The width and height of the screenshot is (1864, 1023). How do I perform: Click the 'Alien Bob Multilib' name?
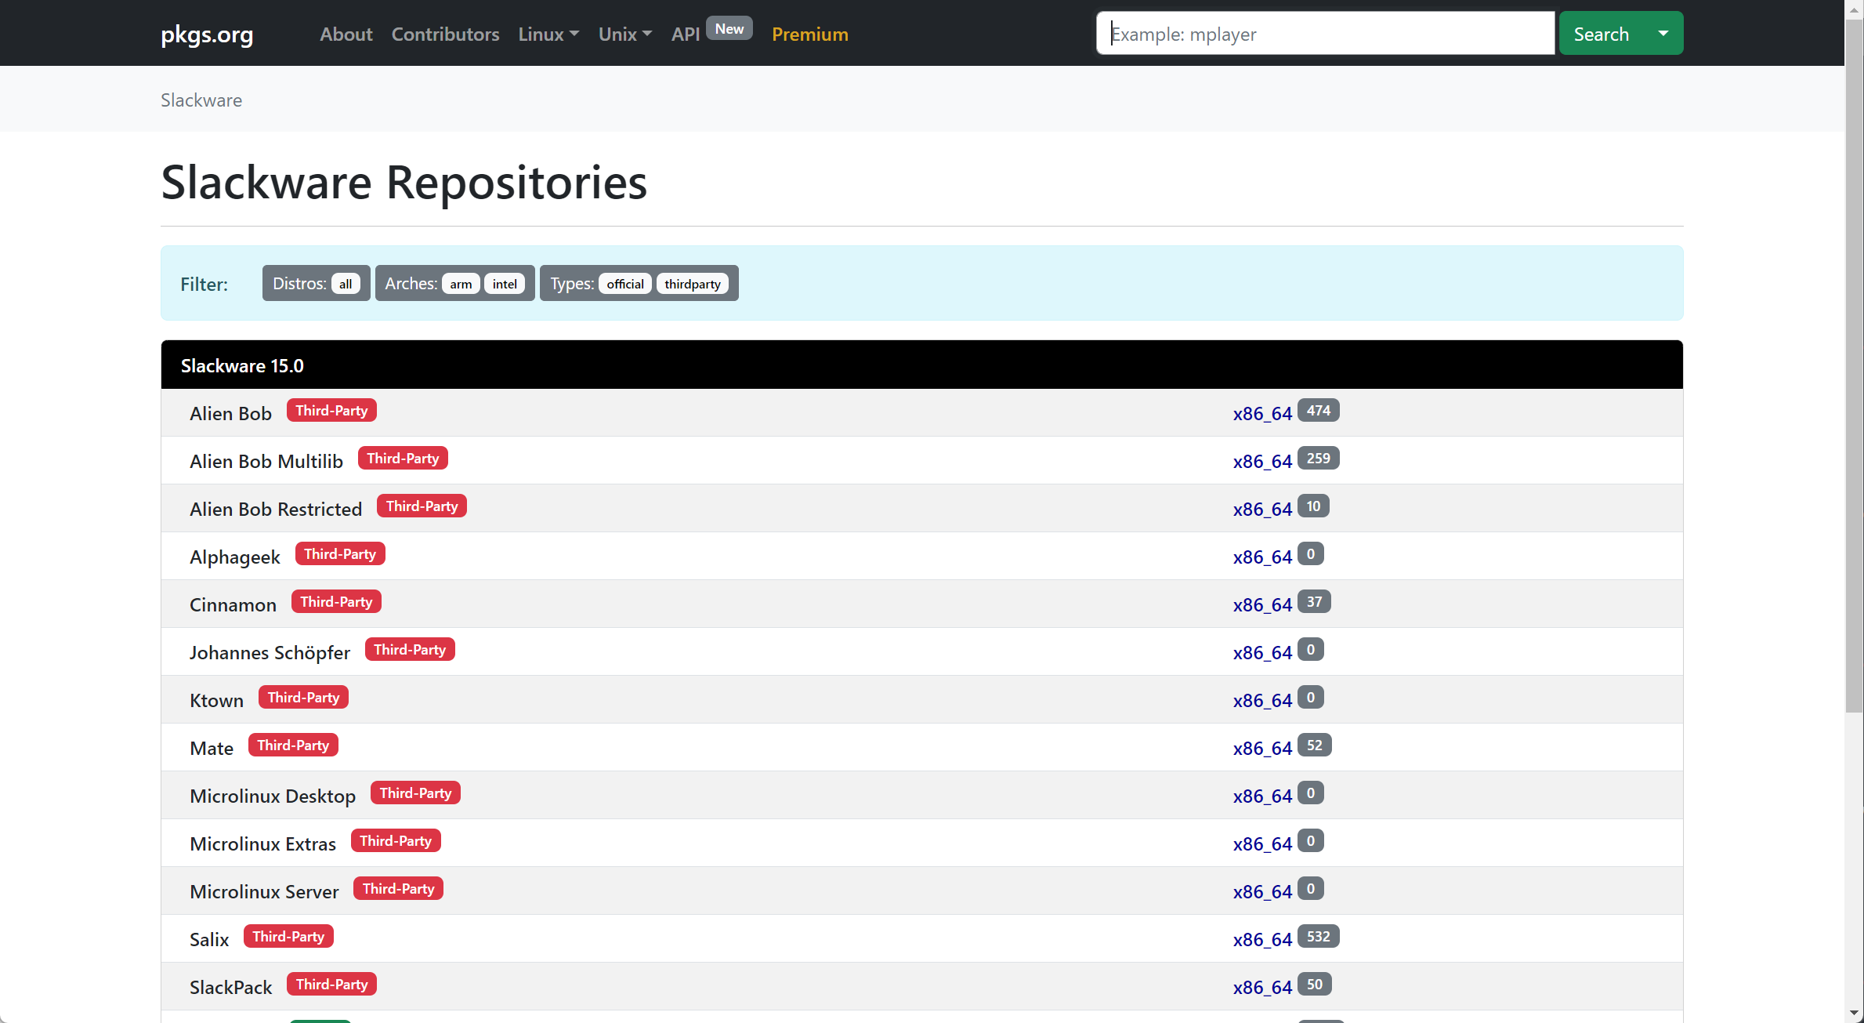[x=266, y=462]
